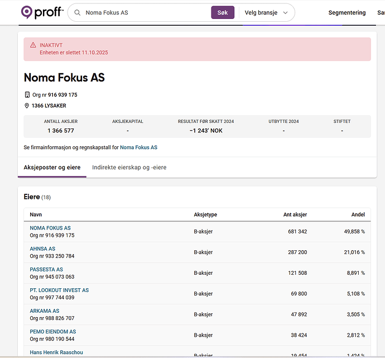Click the Andel column header
The width and height of the screenshot is (385, 358).
(358, 214)
